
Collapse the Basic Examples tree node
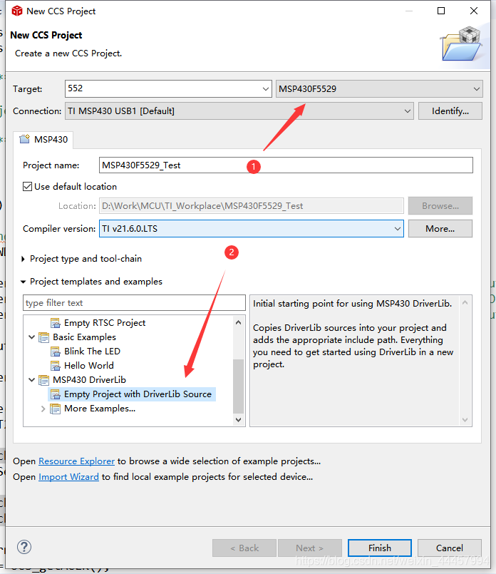coord(32,337)
